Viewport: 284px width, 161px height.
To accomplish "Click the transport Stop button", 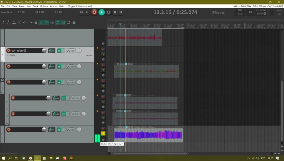I will (x=115, y=12).
